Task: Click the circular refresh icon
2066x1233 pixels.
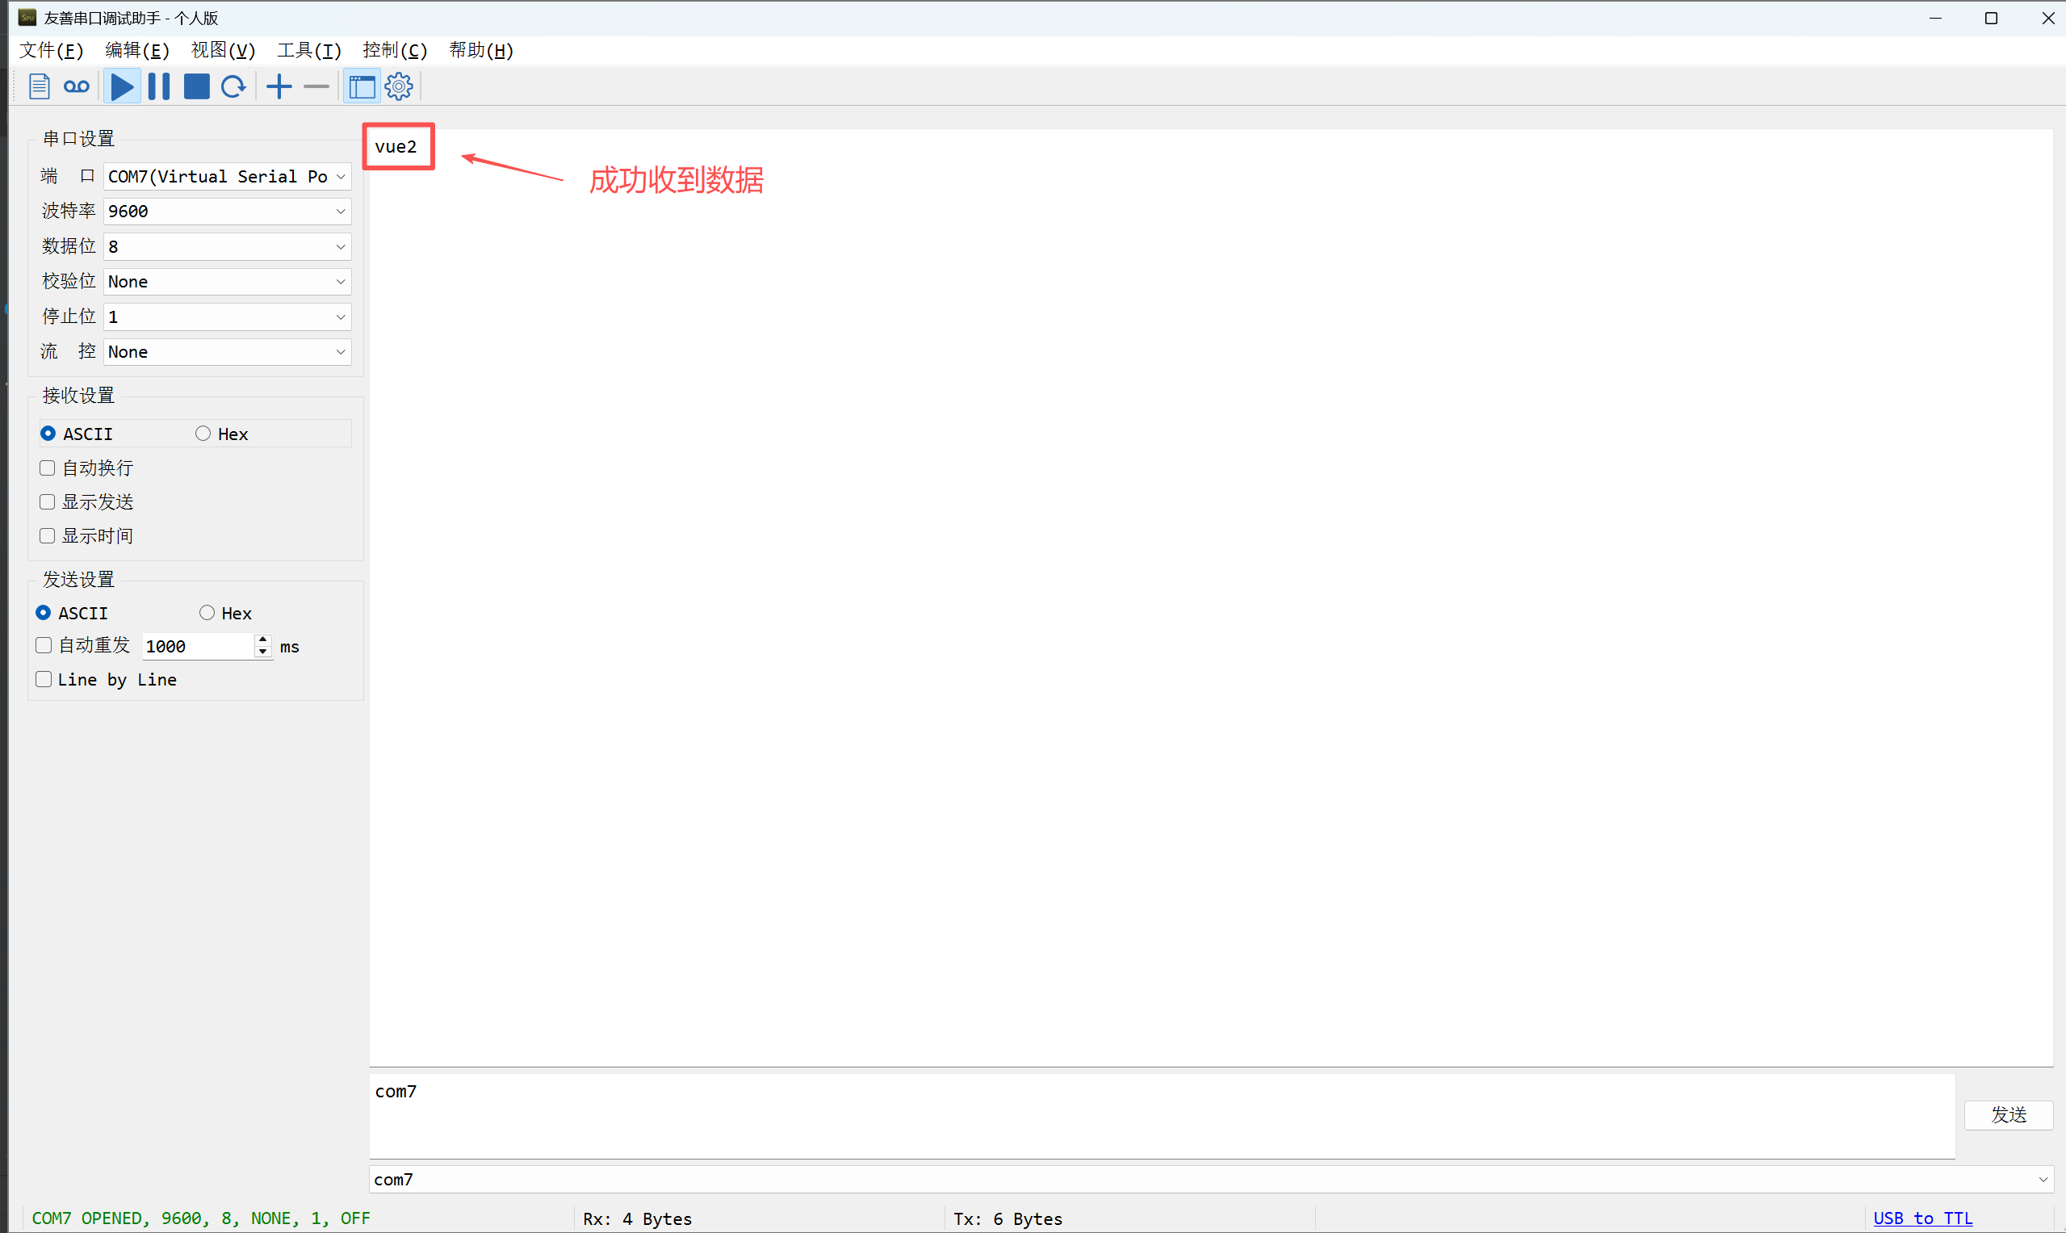Action: [x=233, y=86]
